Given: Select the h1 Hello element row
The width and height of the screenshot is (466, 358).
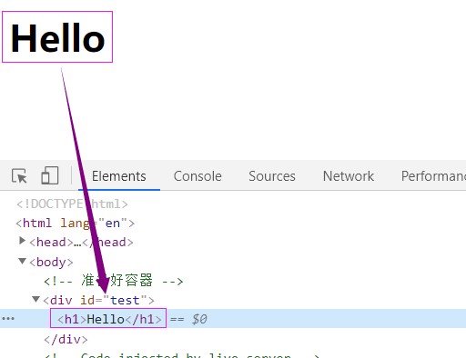Looking at the screenshot, I should [233, 319].
